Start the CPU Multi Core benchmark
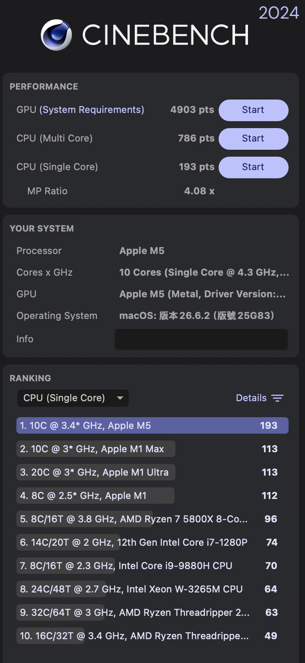 [x=253, y=138]
